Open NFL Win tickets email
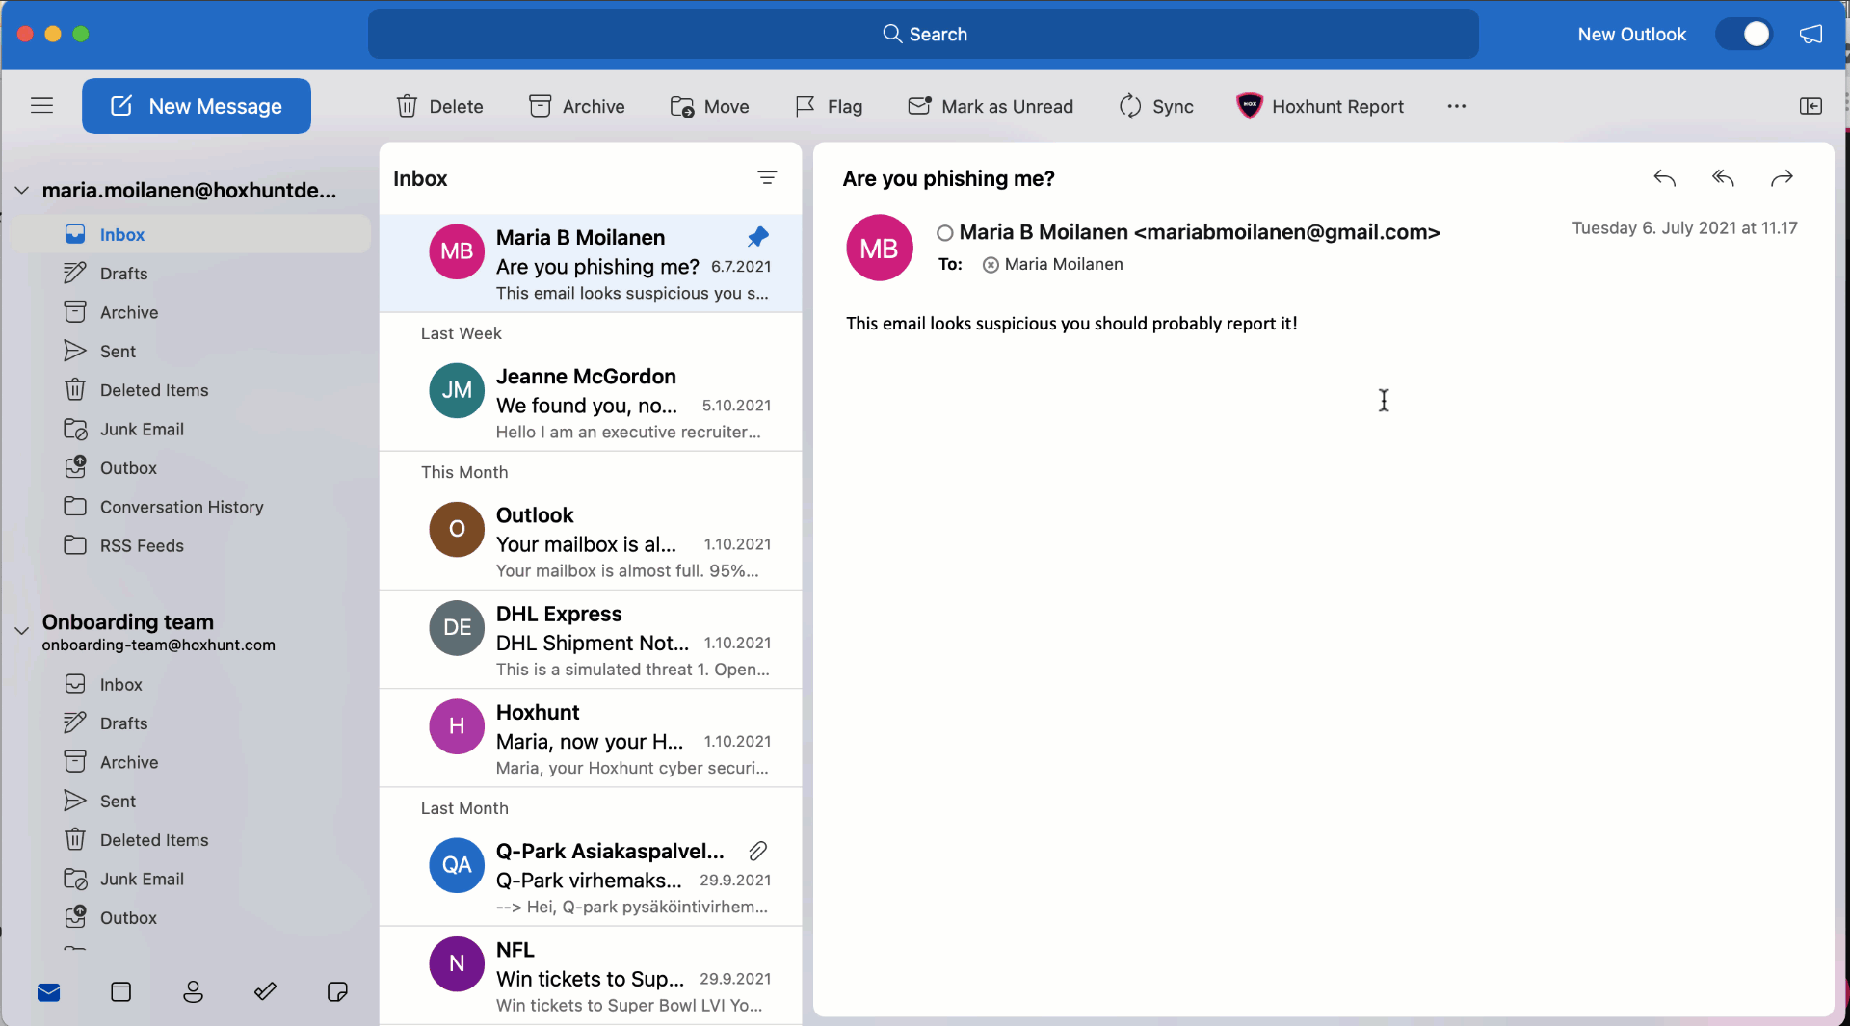The image size is (1850, 1026). [591, 975]
